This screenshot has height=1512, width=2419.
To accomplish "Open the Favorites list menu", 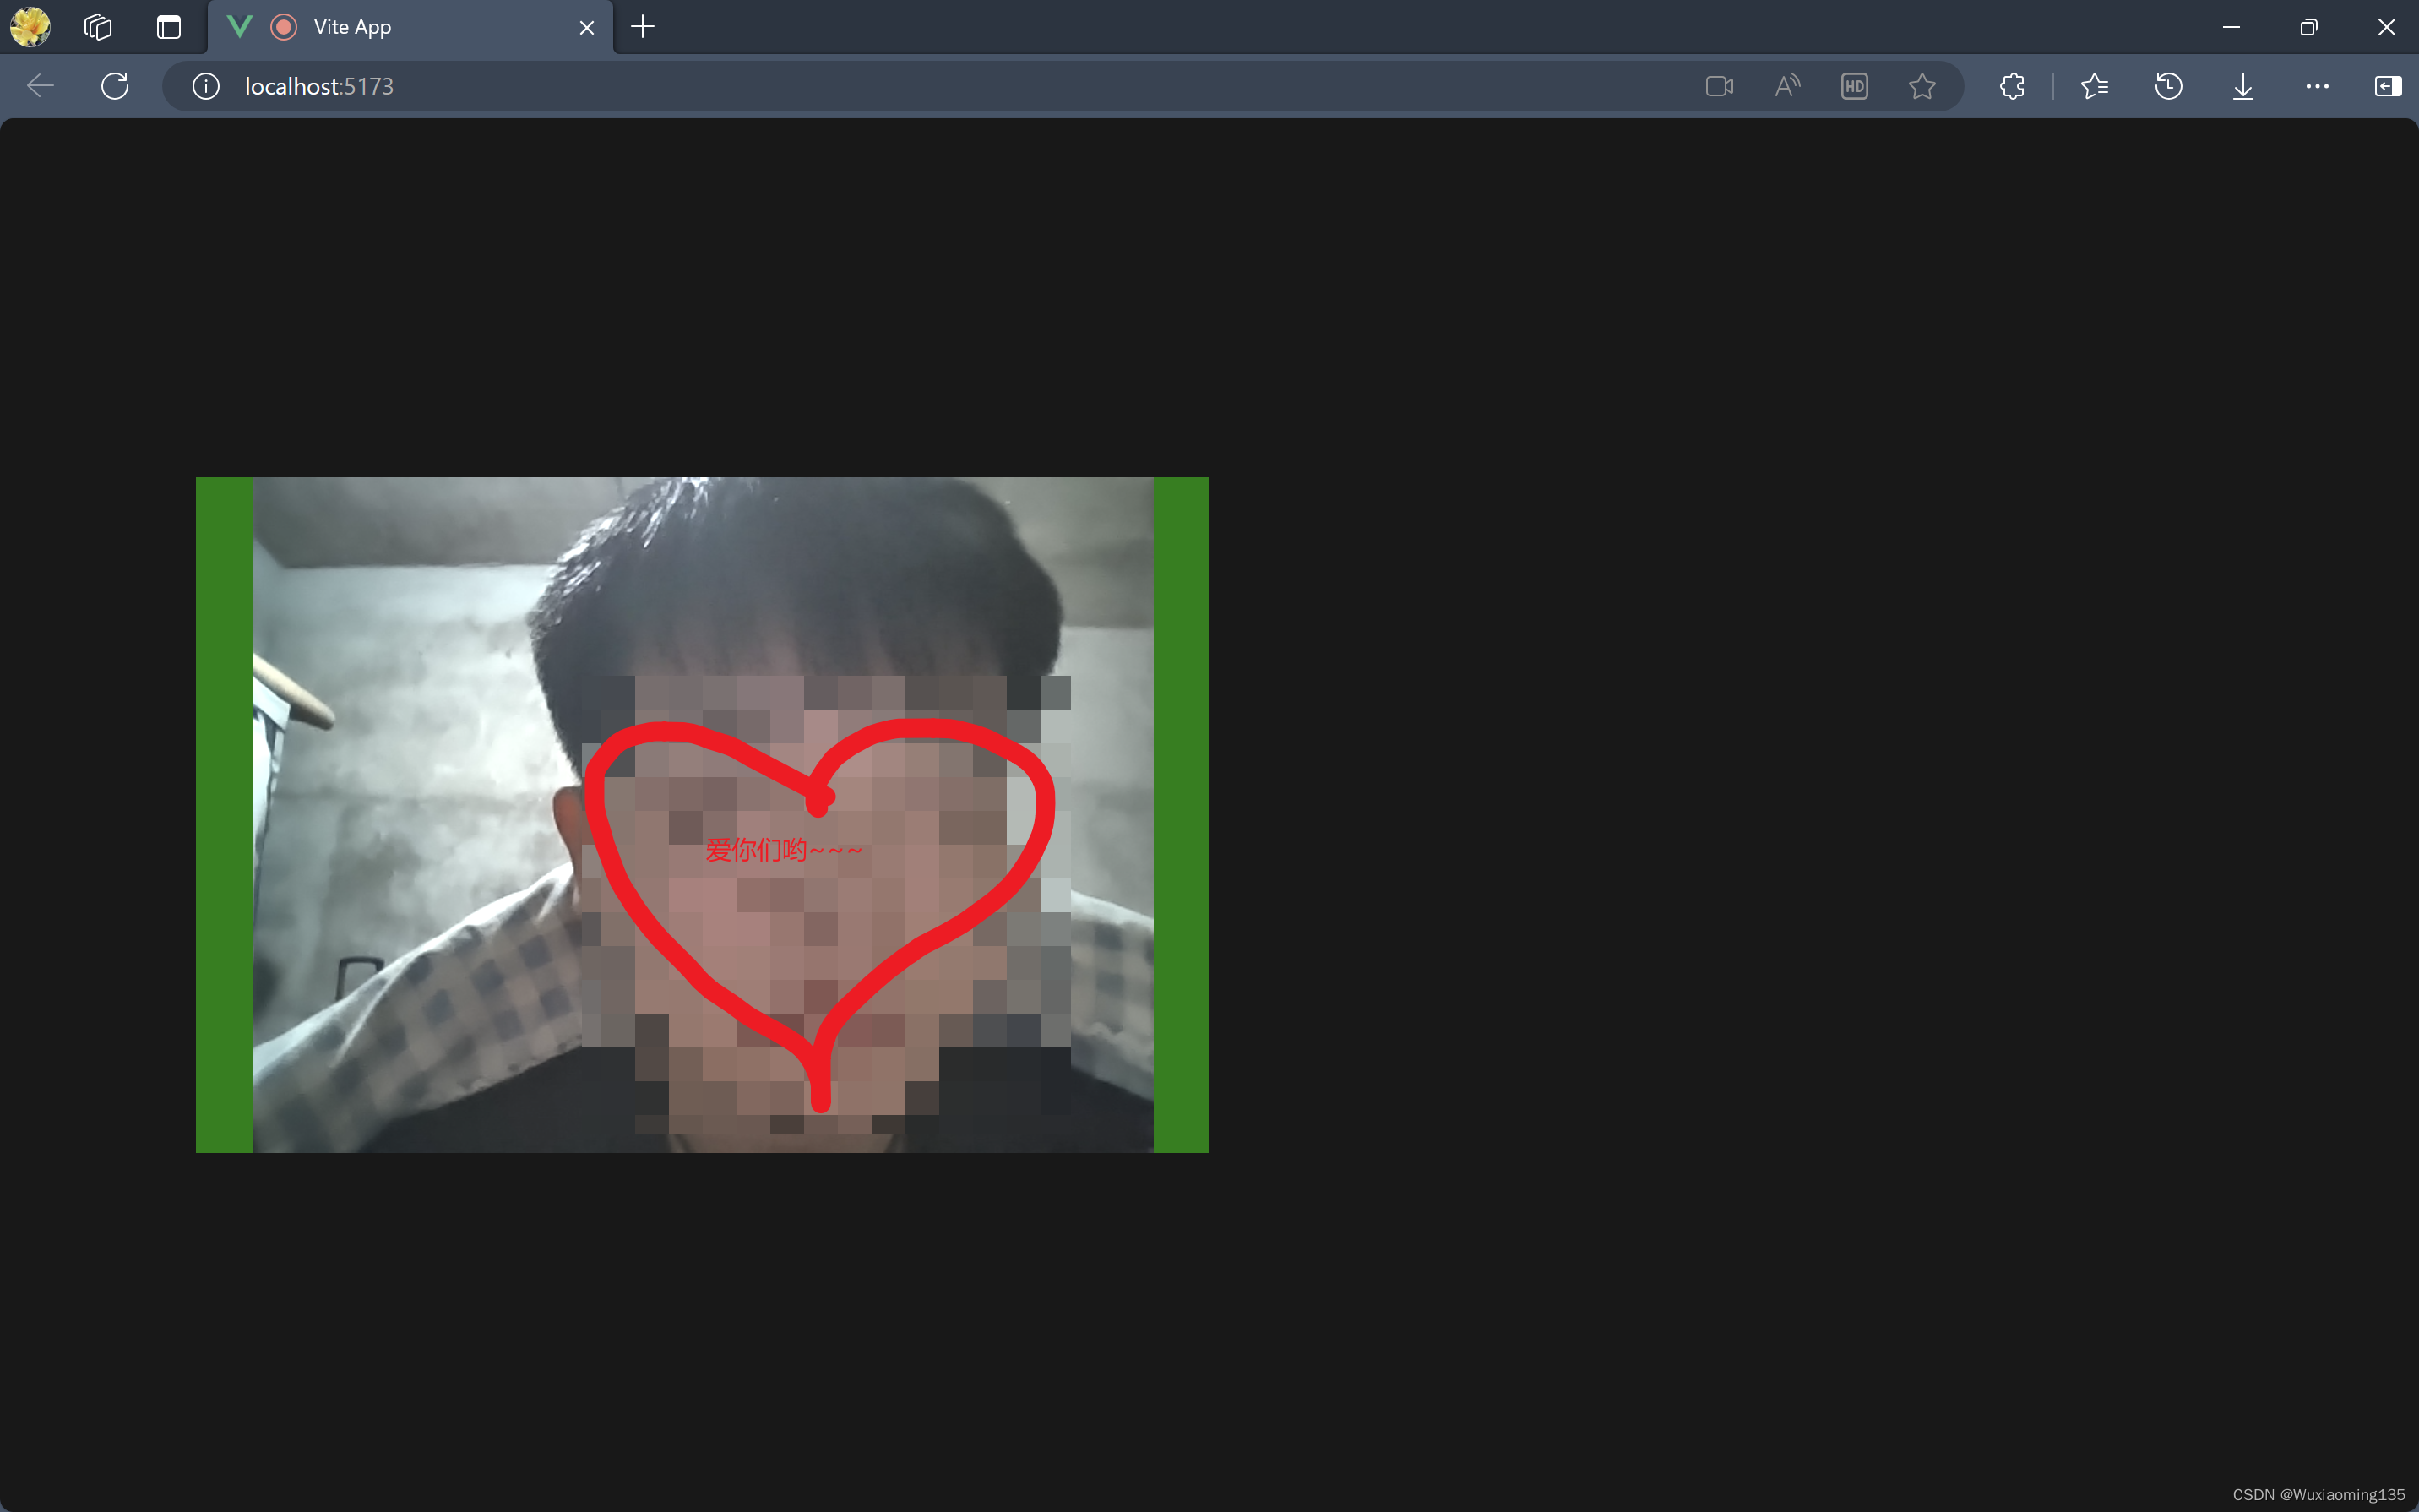I will coord(2096,86).
